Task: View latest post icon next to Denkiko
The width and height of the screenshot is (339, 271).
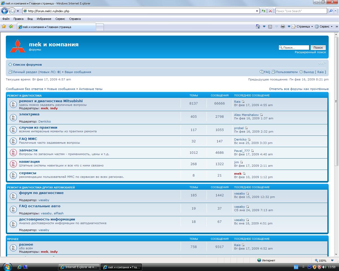Action: [249, 139]
